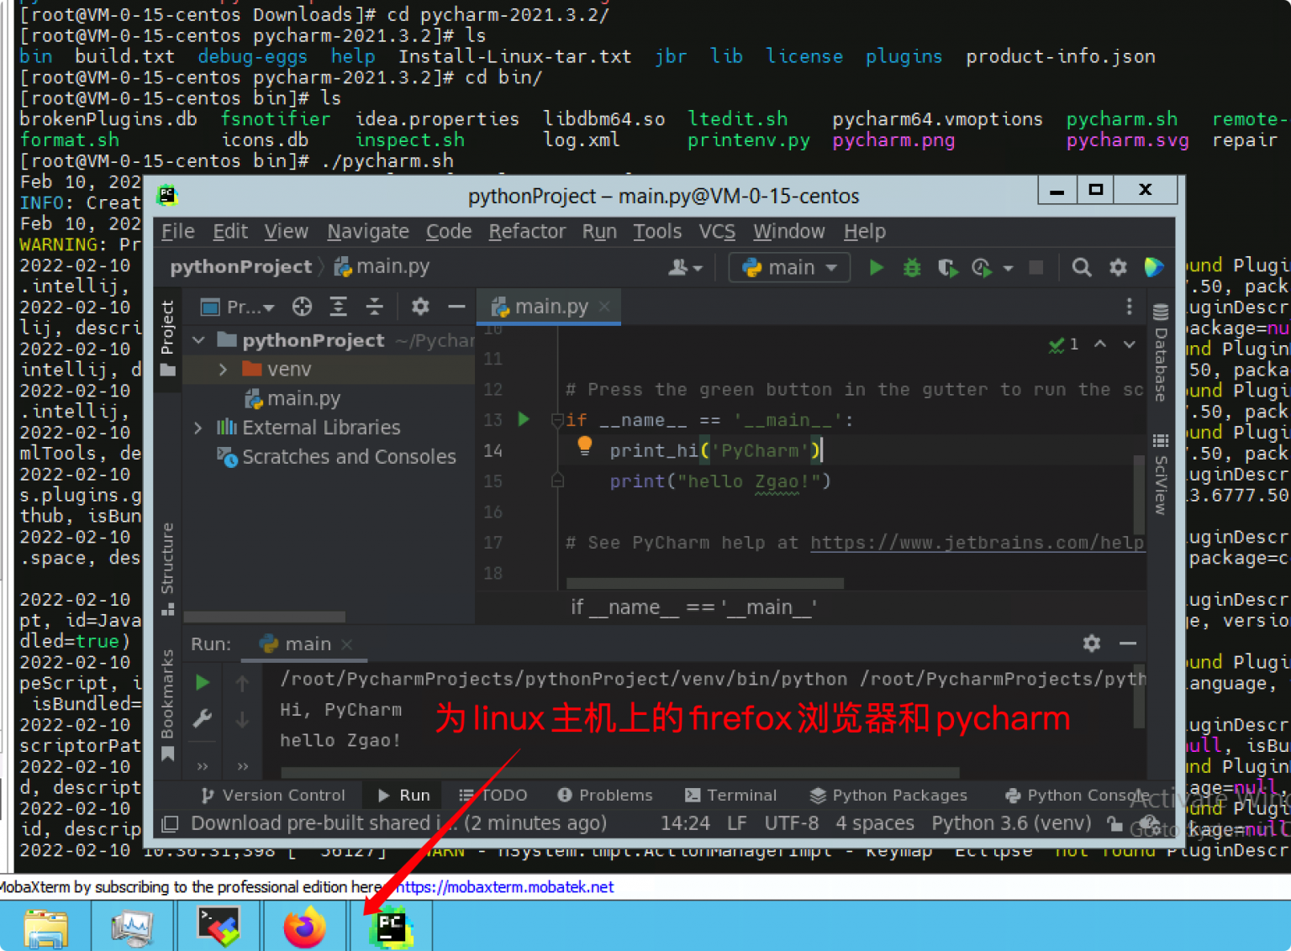Screen dimensions: 1291x951
Task: Open the Problems tool window
Action: (605, 795)
